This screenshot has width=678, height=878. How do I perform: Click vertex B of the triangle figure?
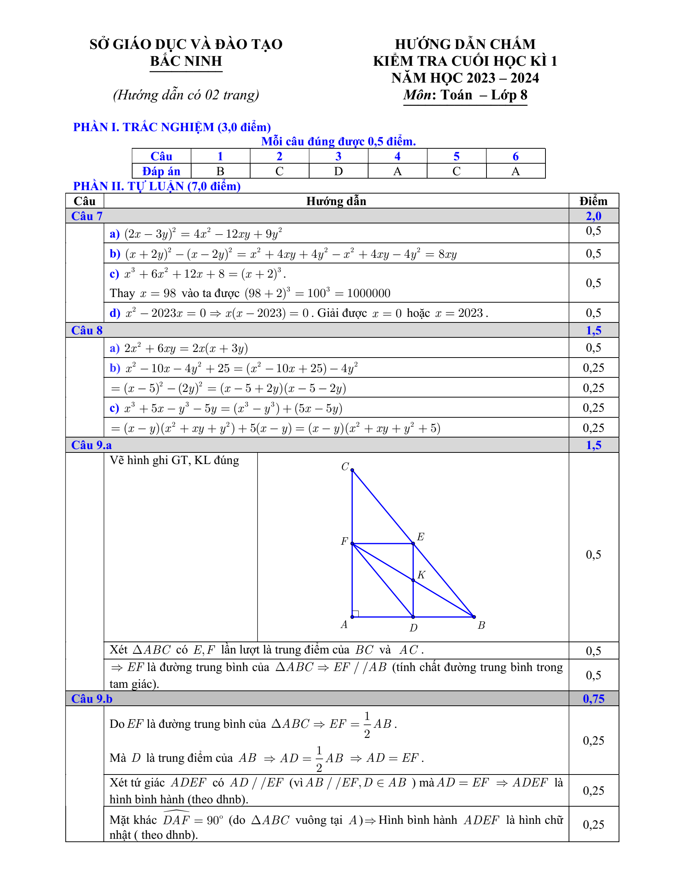474,617
